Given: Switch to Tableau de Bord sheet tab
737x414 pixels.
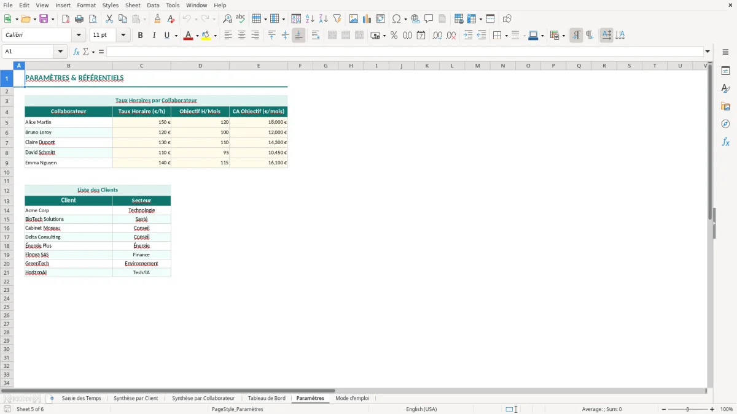Looking at the screenshot, I should [267, 398].
